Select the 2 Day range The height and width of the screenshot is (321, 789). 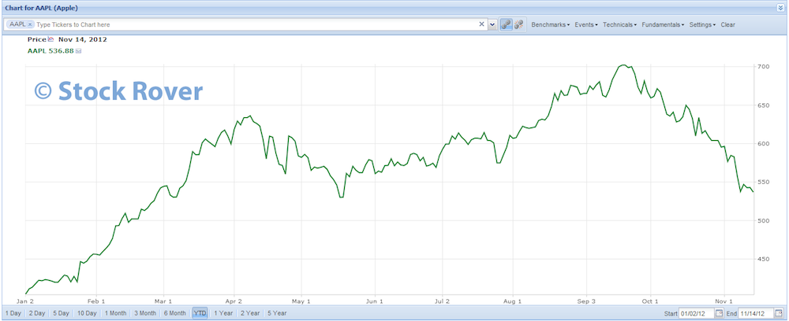pos(37,313)
